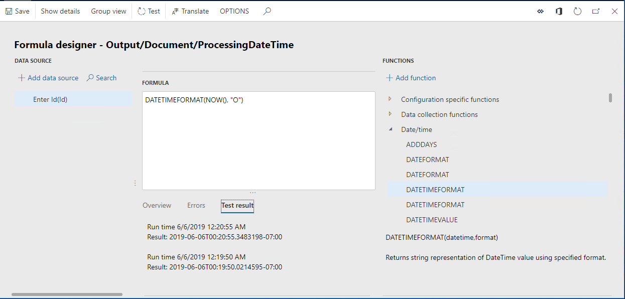
Task: Click Run time 12:20:55 AM line
Action: pyautogui.click(x=196, y=227)
